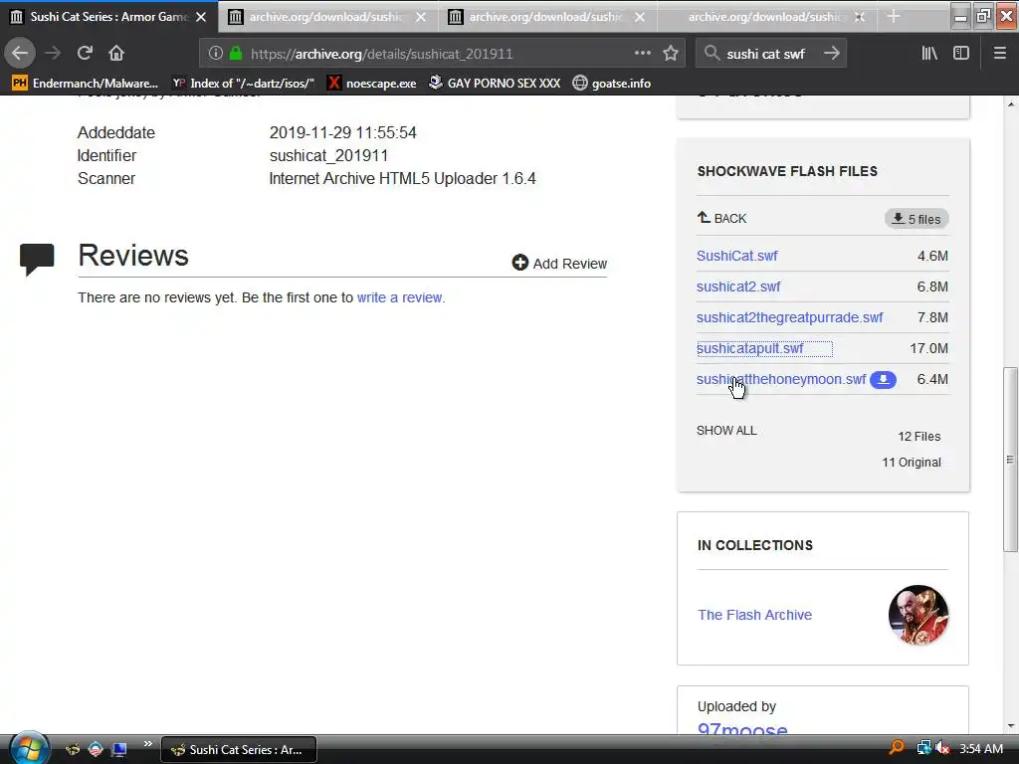Click The Flash Archive collection thumbnail
The width and height of the screenshot is (1019, 764).
tap(918, 615)
